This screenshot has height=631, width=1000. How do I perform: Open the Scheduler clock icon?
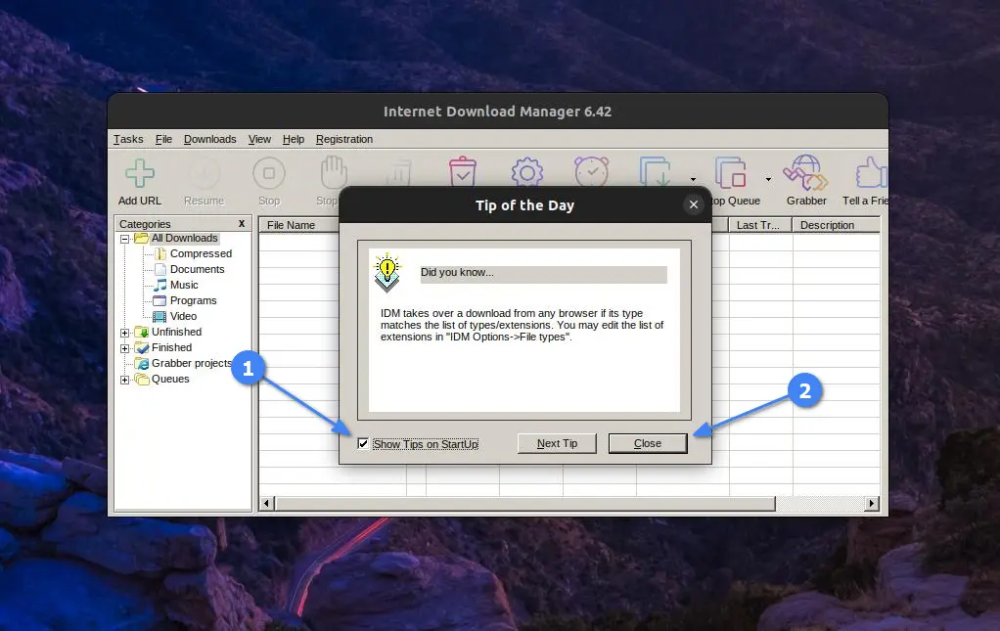click(x=591, y=171)
